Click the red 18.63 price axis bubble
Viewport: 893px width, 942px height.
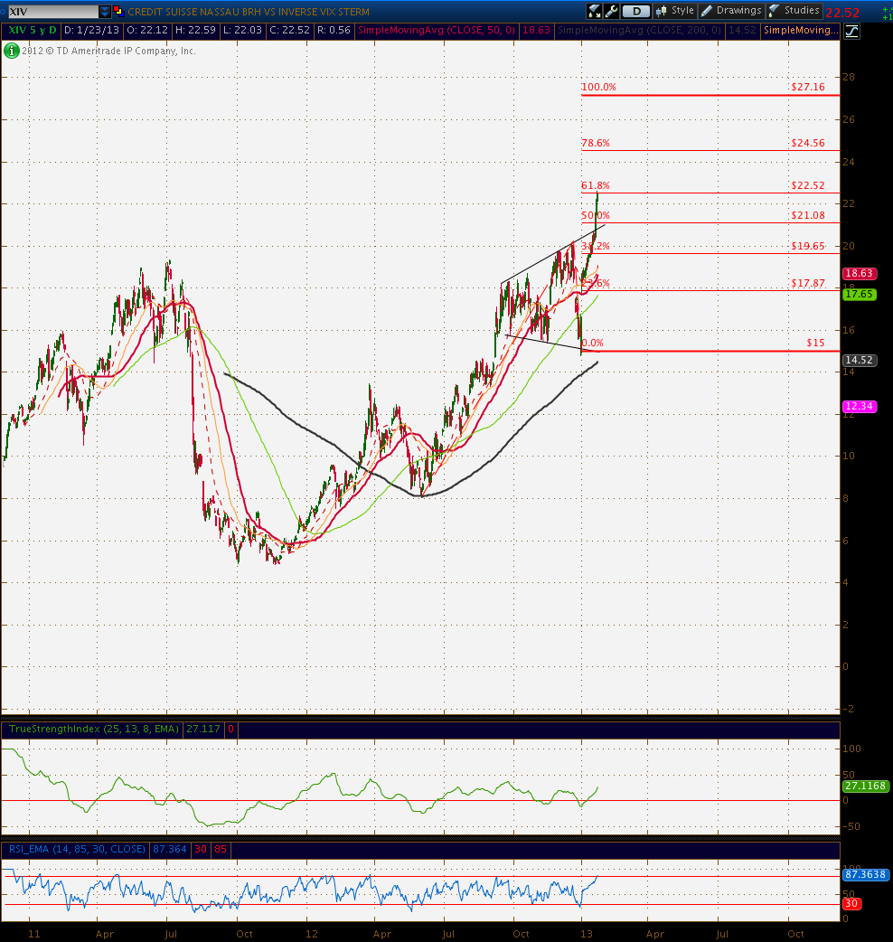click(860, 273)
